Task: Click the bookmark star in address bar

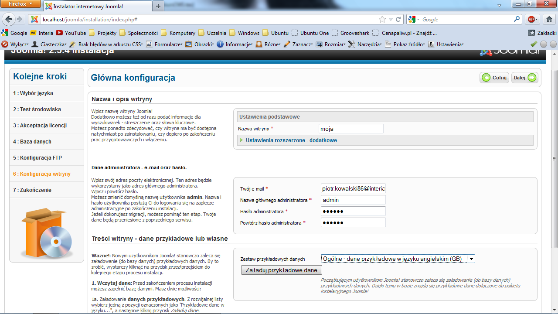Action: (382, 19)
